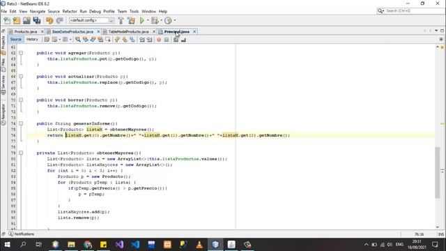446x251 pixels.
Task: Close the Producto.java tab
Action: click(43, 31)
